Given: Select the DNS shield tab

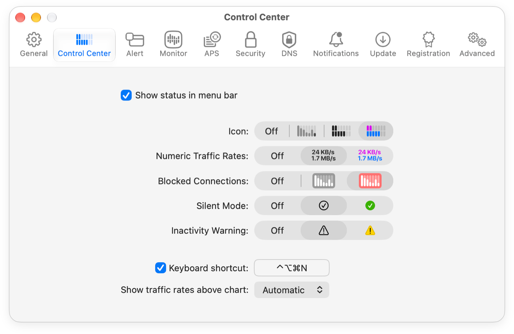Looking at the screenshot, I should 289,45.
